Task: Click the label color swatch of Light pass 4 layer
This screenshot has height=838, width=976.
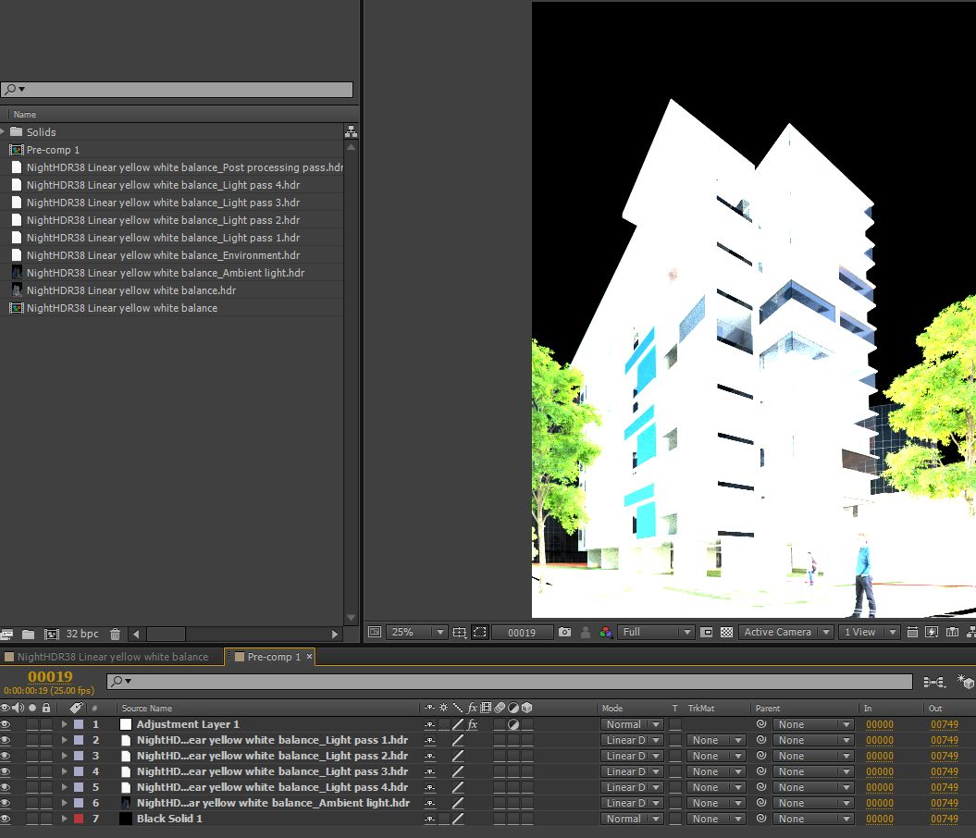Action: click(x=79, y=787)
